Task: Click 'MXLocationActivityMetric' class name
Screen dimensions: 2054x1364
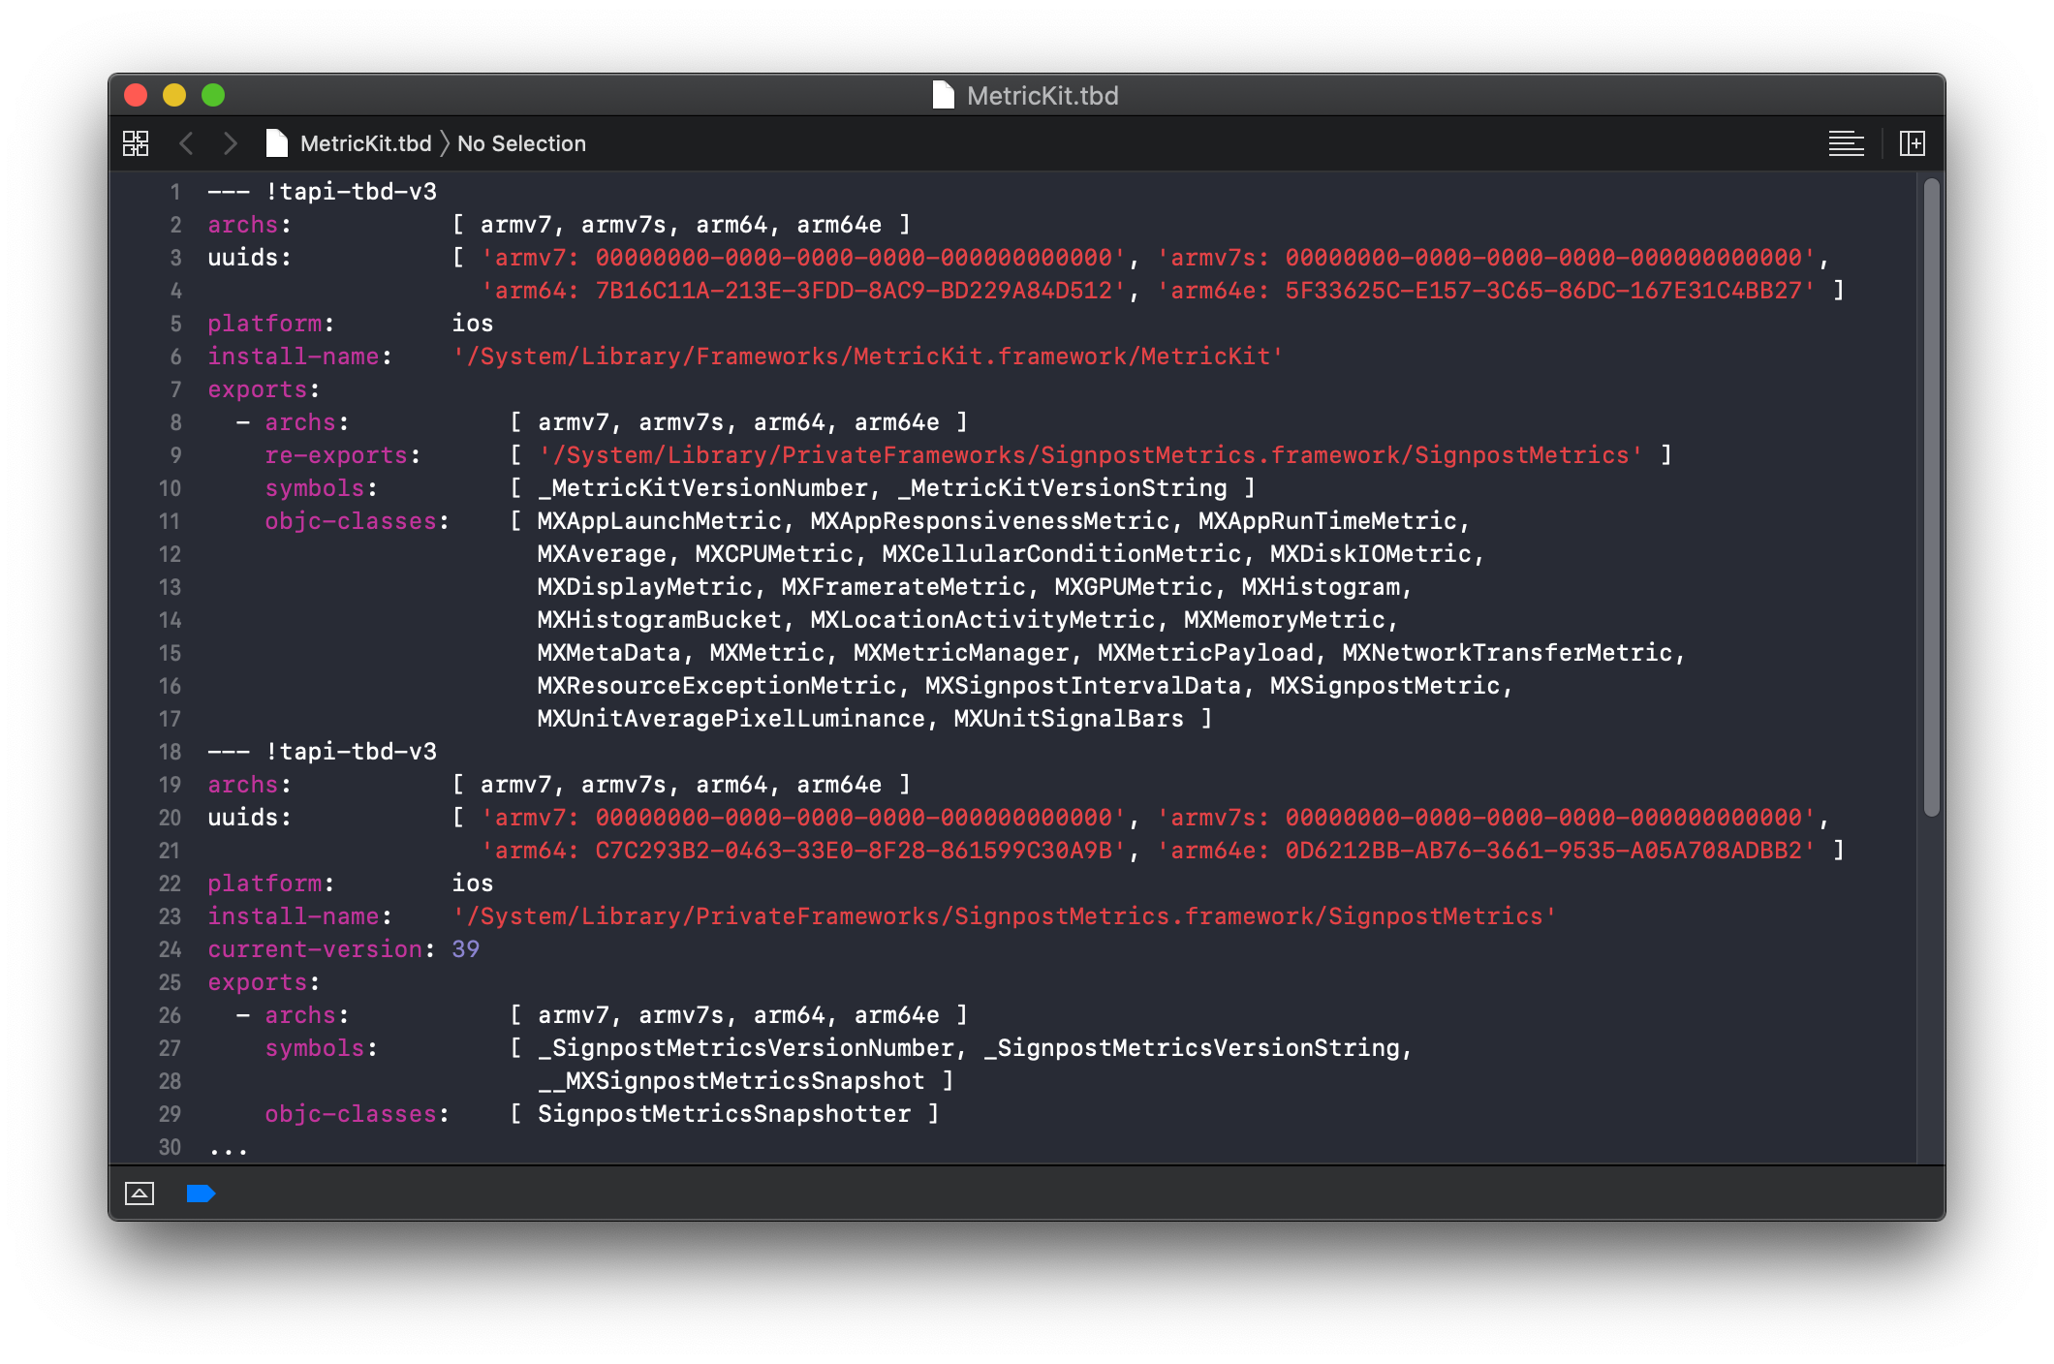Action: 982,620
